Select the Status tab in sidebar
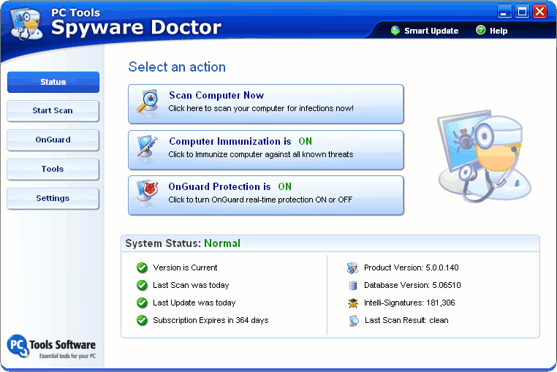Screen dimensions: 557x372 (53, 82)
